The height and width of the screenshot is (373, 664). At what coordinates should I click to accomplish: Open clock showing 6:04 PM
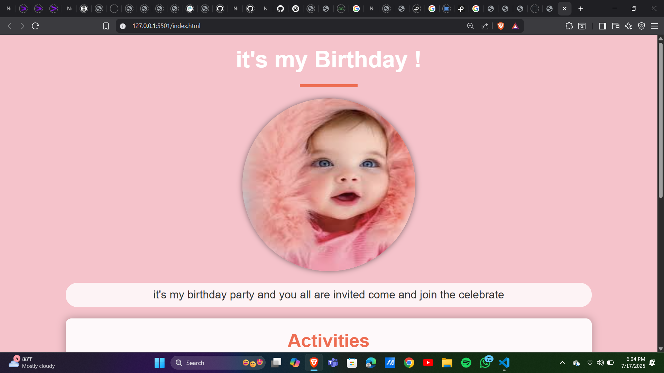tap(633, 363)
